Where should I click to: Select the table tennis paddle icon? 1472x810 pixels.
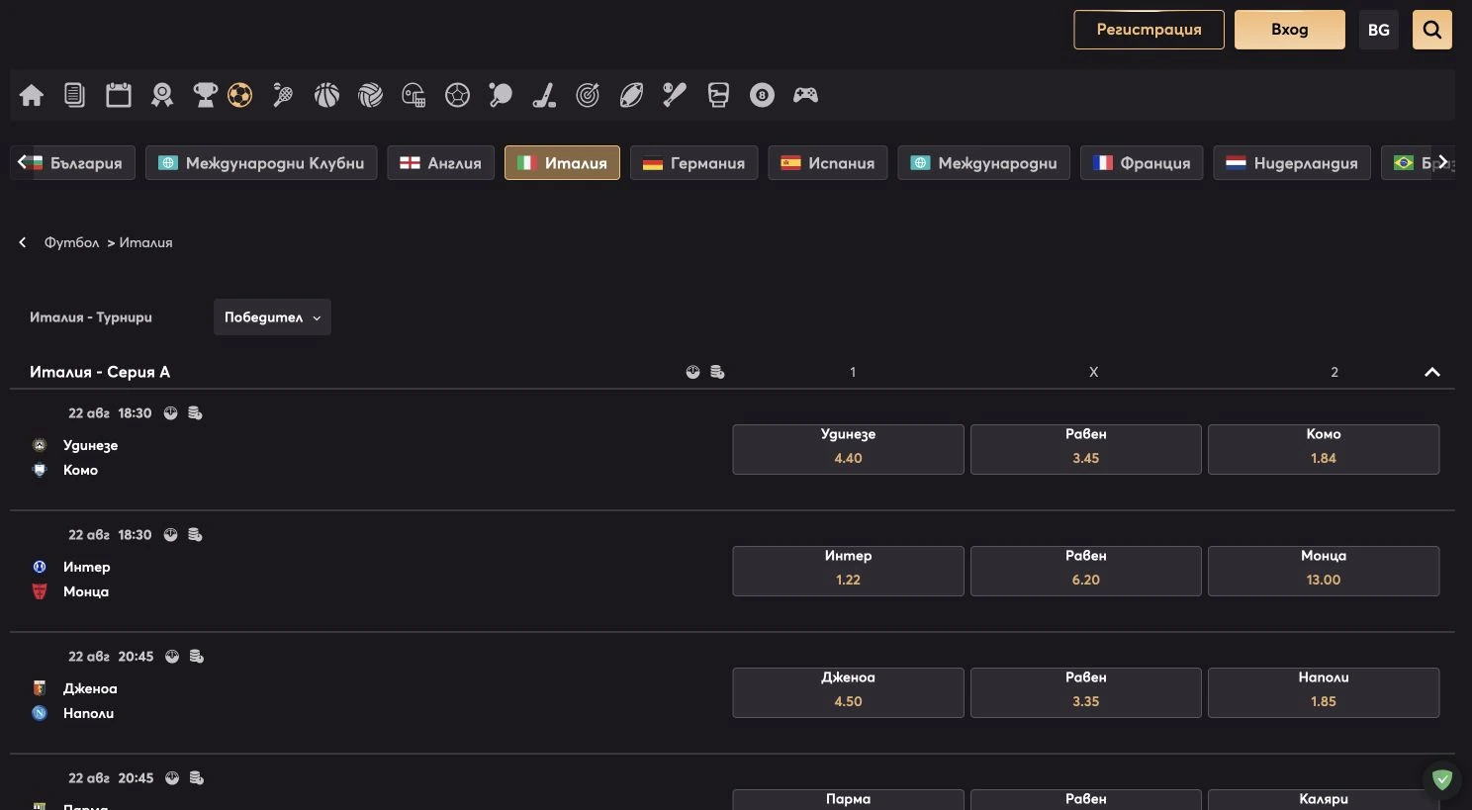[x=501, y=95]
